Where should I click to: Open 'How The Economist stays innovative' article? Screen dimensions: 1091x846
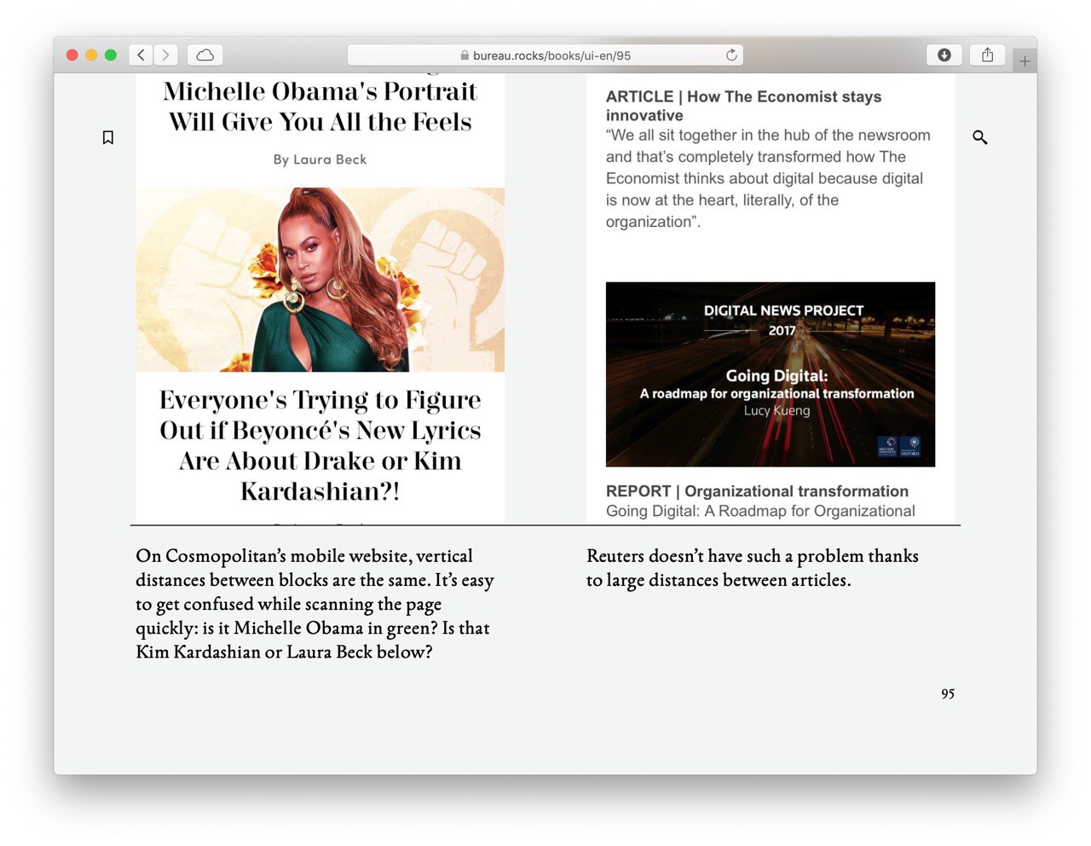(x=743, y=106)
